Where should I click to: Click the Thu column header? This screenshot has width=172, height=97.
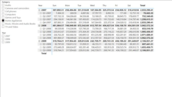[105, 5]
